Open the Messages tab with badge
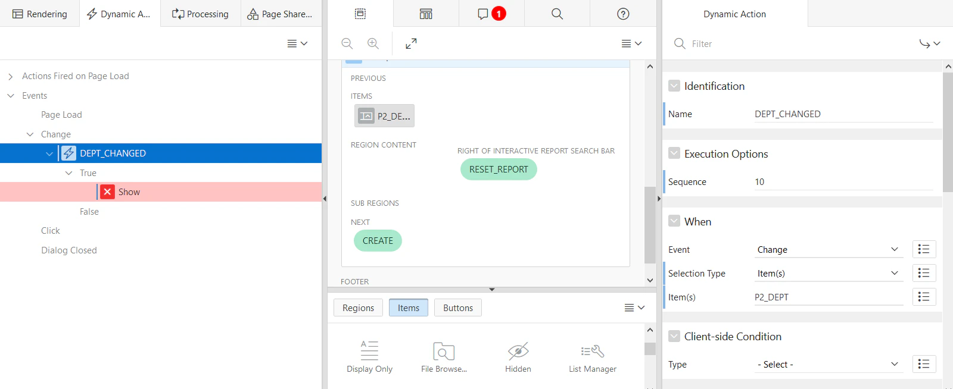953x389 pixels. point(491,14)
